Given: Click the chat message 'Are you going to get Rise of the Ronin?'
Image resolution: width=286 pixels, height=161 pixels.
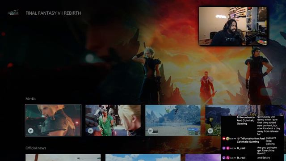Looking at the screenshot, I should (x=267, y=151).
